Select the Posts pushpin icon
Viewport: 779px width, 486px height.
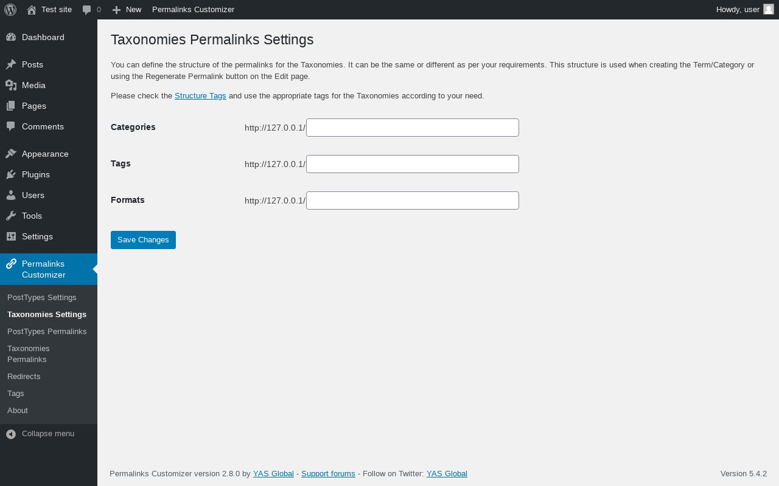coord(11,64)
